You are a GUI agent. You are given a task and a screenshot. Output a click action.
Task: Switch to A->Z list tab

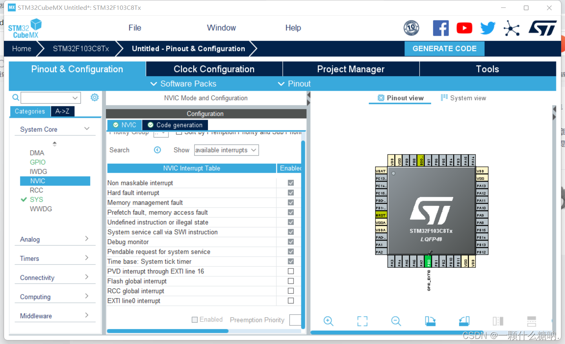62,111
